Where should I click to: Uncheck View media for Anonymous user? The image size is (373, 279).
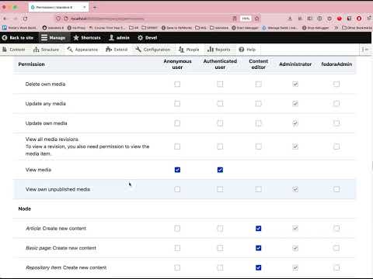[177, 170]
